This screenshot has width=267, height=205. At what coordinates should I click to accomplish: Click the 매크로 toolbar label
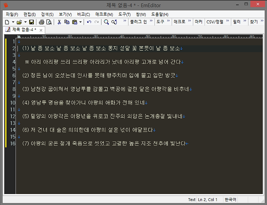(179, 22)
